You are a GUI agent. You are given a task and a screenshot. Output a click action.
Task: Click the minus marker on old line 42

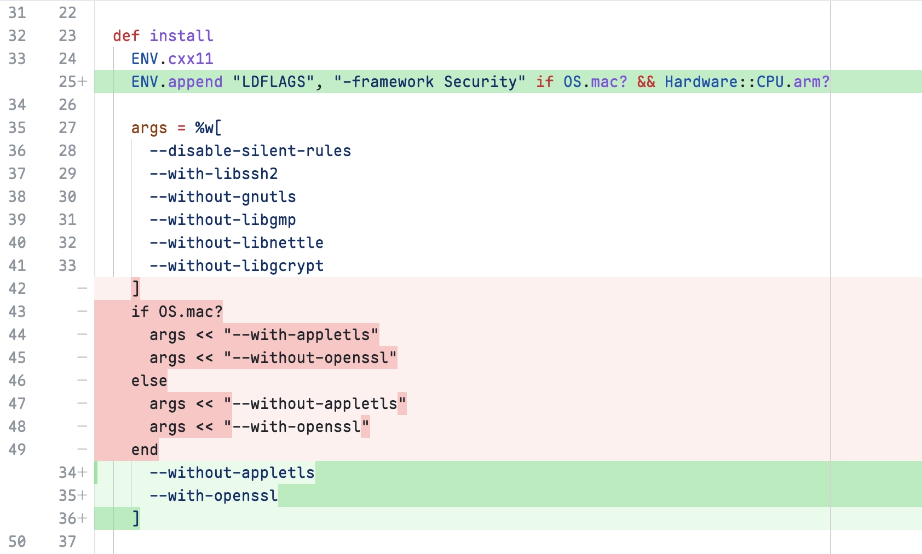pyautogui.click(x=82, y=288)
